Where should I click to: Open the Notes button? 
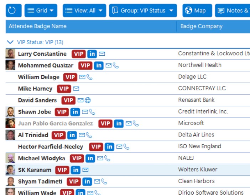233,11
